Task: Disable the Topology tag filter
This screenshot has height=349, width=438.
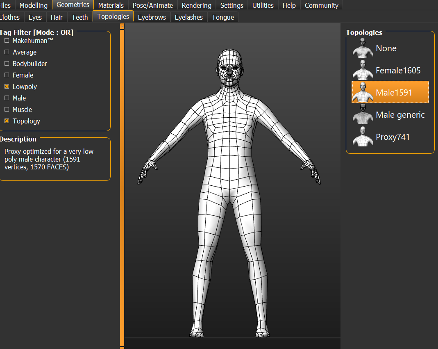Action: tap(7, 121)
